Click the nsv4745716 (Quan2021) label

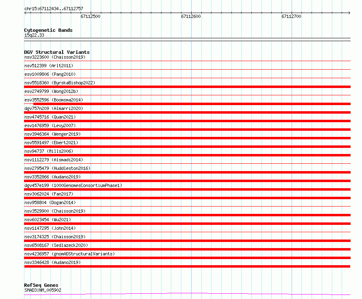[50, 117]
